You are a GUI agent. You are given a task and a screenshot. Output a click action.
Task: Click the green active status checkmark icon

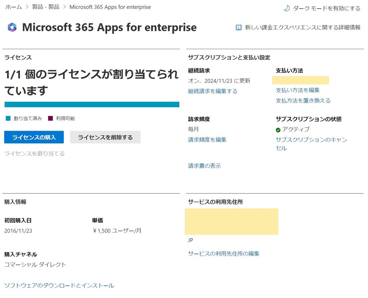pyautogui.click(x=278, y=130)
